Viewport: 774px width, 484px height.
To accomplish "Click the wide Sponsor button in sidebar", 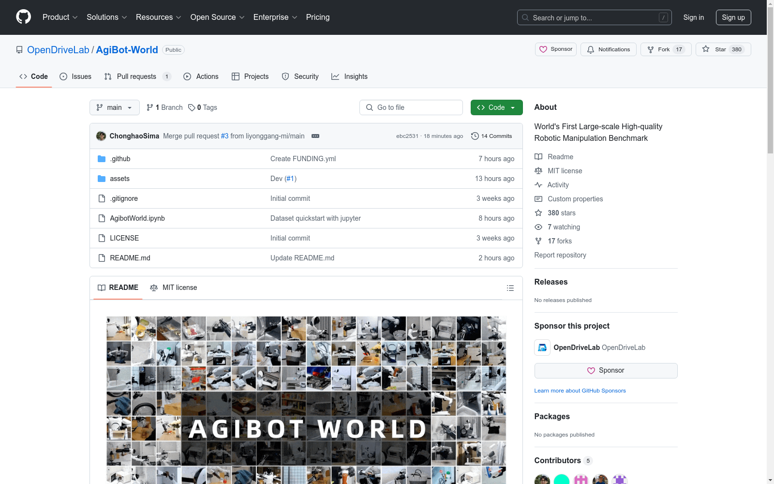I will click(x=606, y=371).
